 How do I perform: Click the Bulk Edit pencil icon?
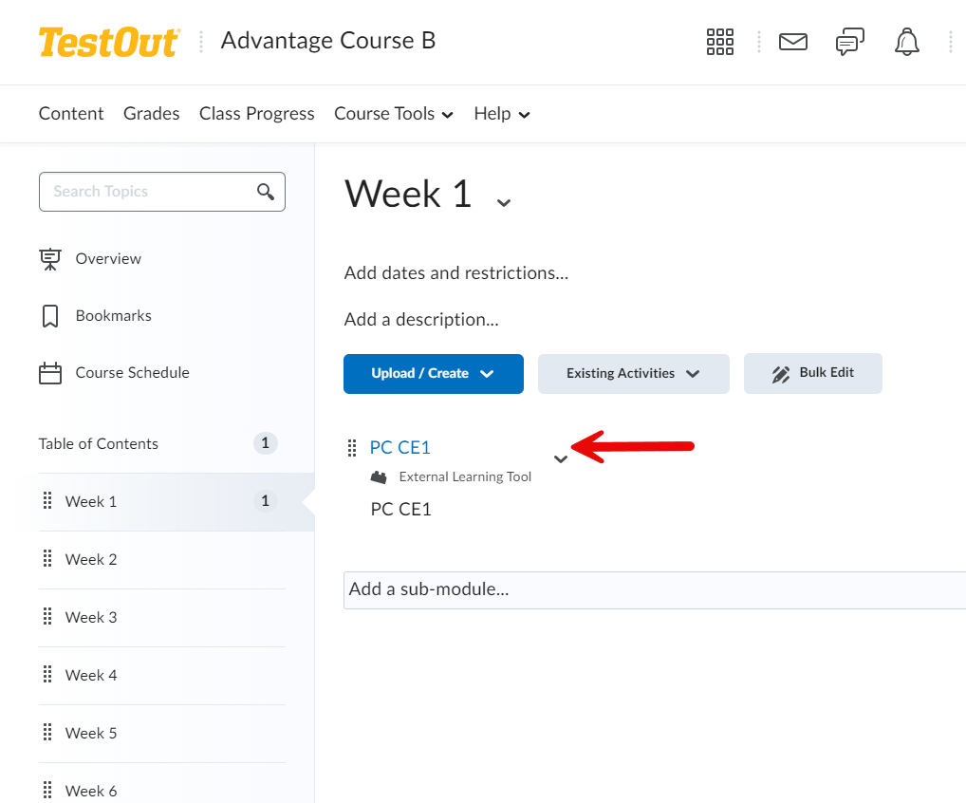[781, 374]
